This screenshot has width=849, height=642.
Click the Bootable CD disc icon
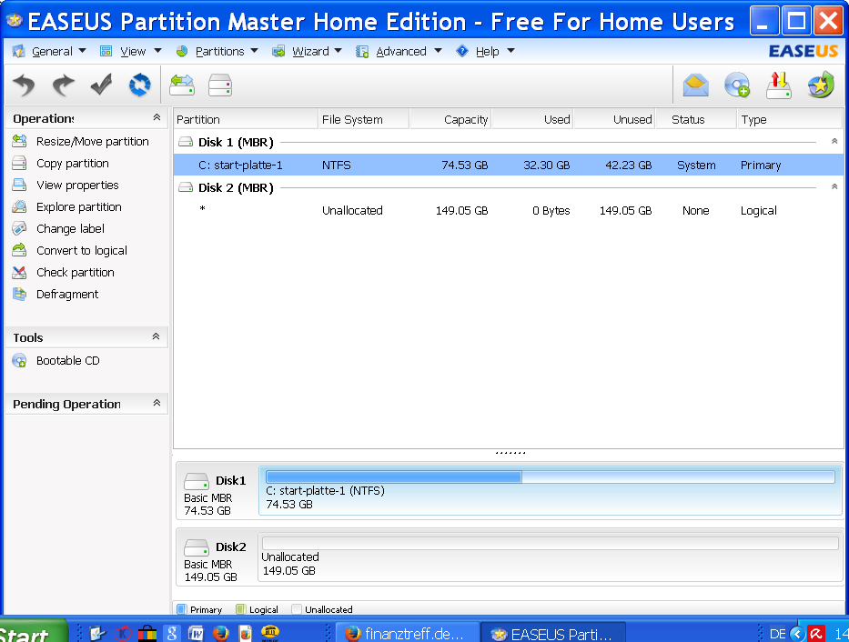click(19, 360)
